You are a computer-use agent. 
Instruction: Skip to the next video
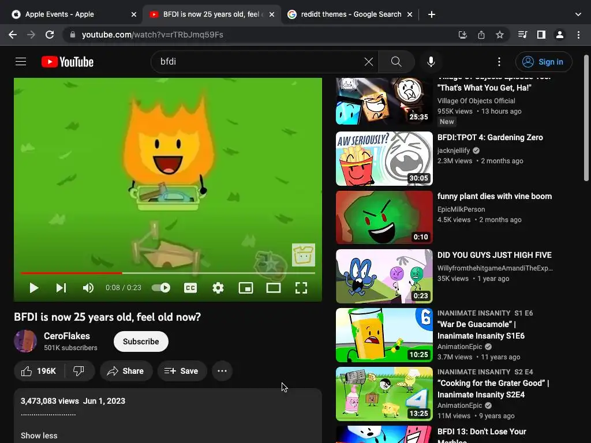pyautogui.click(x=61, y=288)
